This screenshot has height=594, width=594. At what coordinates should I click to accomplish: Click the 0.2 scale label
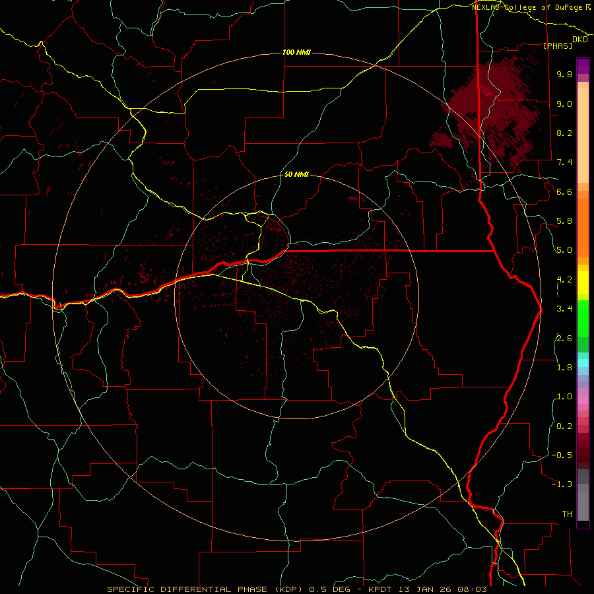[564, 426]
